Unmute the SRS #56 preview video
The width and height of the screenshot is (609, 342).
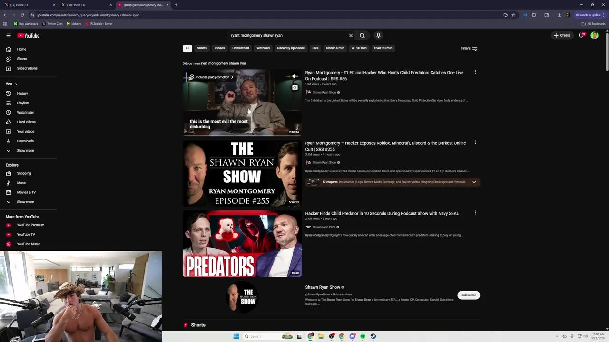click(x=295, y=76)
